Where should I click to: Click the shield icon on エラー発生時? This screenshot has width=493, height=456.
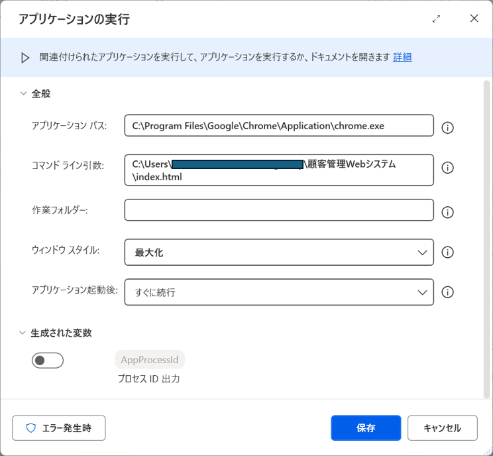pyautogui.click(x=30, y=428)
